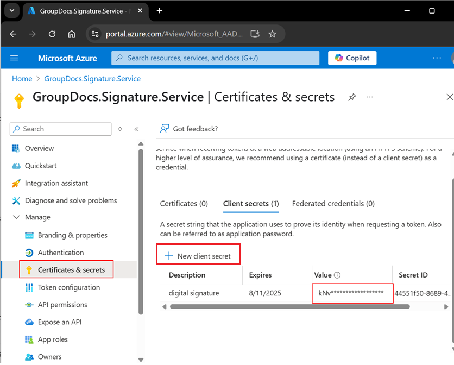Switch to the Certificates (0) tab
Screen dimensions: 454x365
(x=185, y=203)
